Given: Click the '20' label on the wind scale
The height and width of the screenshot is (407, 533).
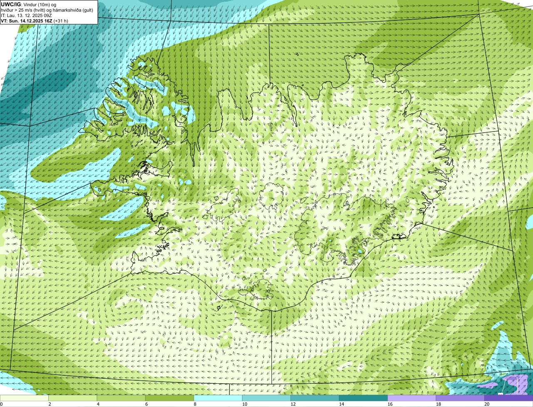Looking at the screenshot, I should (486, 404).
